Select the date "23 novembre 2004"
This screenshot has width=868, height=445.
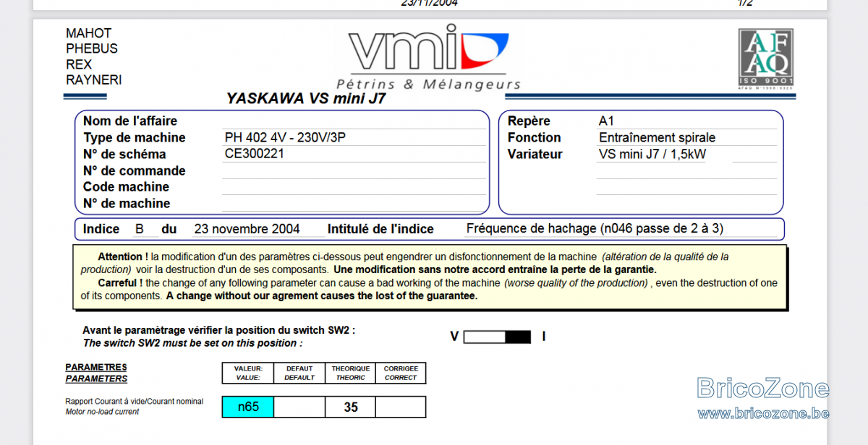pyautogui.click(x=247, y=229)
